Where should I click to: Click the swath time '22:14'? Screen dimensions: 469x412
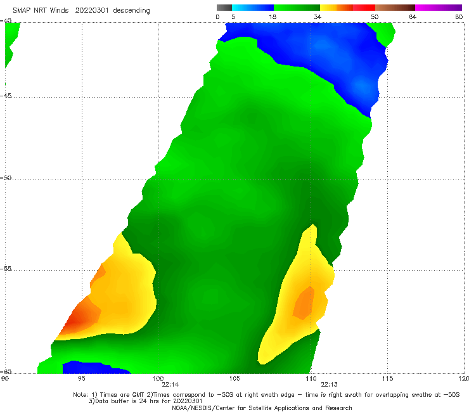pos(170,385)
